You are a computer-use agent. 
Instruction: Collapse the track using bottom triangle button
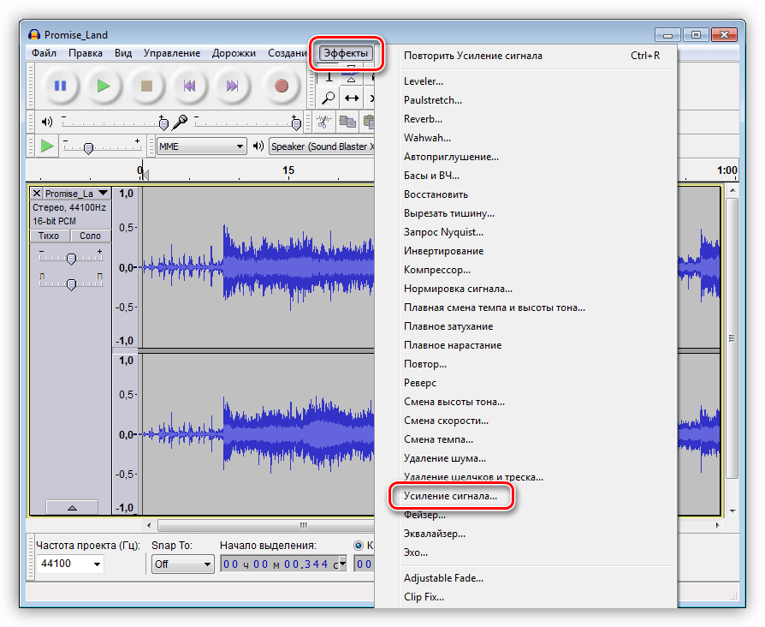[71, 507]
